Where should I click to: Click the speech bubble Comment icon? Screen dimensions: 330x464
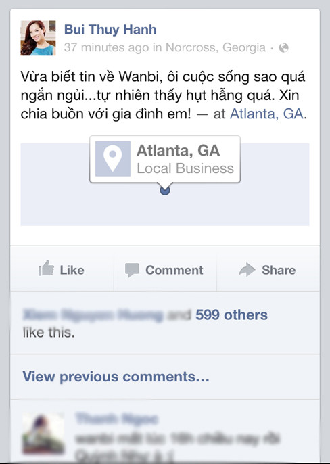pos(132,270)
